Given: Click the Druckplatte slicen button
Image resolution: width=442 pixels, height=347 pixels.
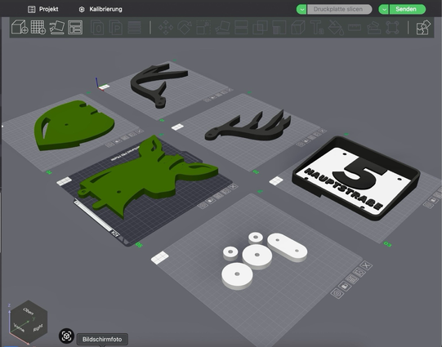Looking at the screenshot, I should point(339,9).
